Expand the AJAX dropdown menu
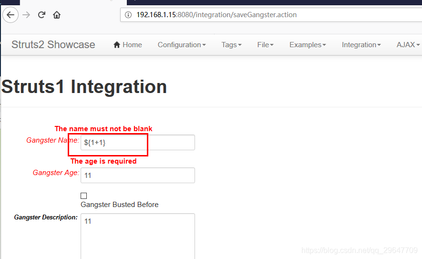This screenshot has height=259, width=422. [408, 45]
